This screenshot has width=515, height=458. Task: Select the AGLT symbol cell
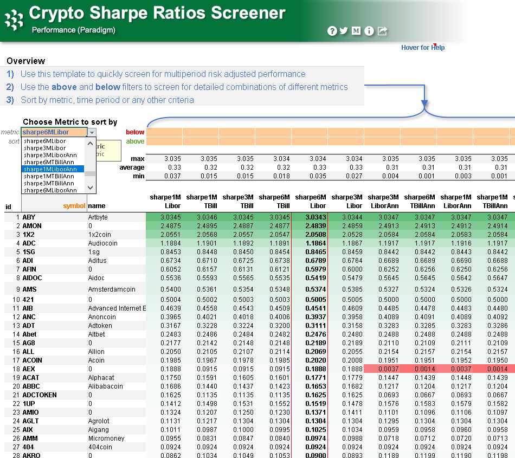(x=54, y=421)
